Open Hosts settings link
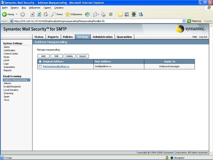 tap(6, 57)
